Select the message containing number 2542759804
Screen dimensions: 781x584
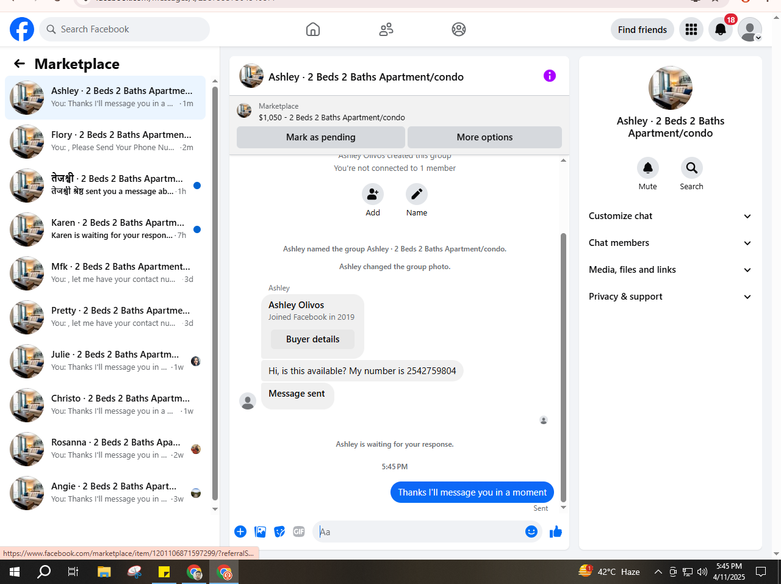click(362, 371)
